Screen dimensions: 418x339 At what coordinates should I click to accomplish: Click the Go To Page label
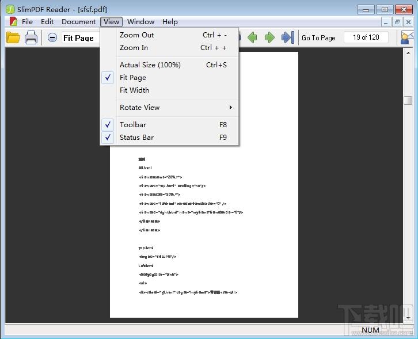[318, 38]
